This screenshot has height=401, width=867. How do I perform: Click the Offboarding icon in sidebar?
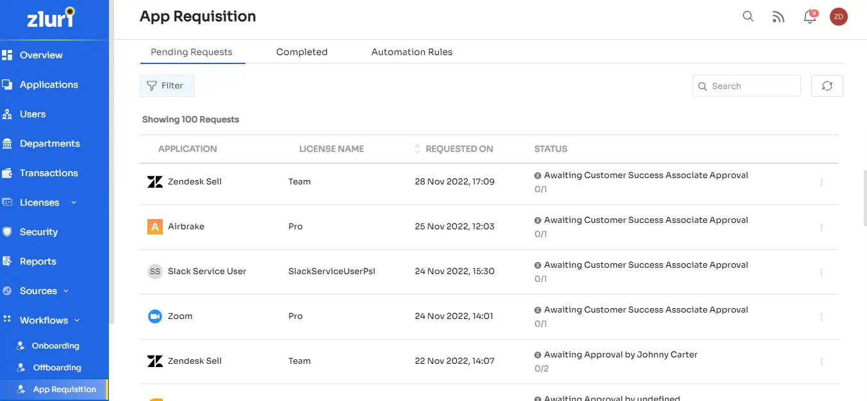point(21,368)
